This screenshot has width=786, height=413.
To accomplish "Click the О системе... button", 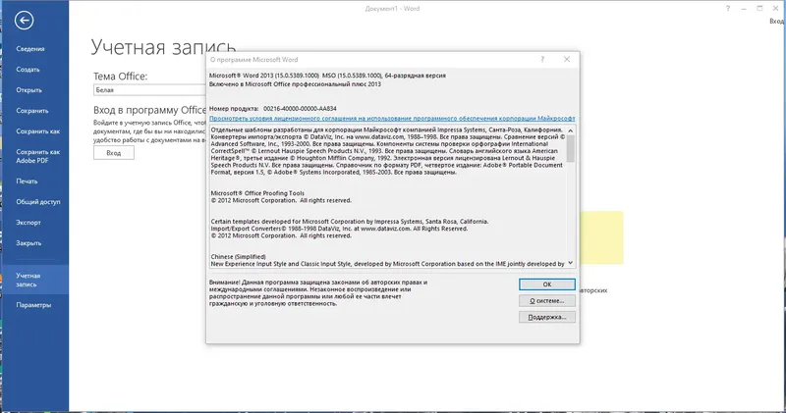I will (x=547, y=301).
